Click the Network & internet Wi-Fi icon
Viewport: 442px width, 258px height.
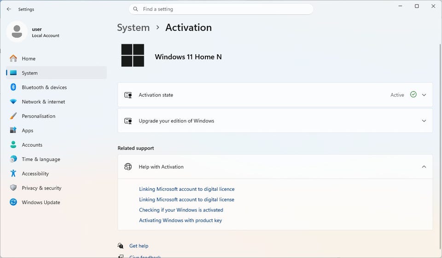point(13,102)
